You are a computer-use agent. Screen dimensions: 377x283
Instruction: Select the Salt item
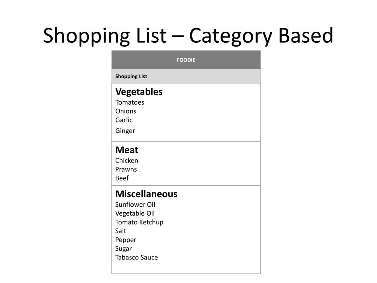tap(121, 231)
